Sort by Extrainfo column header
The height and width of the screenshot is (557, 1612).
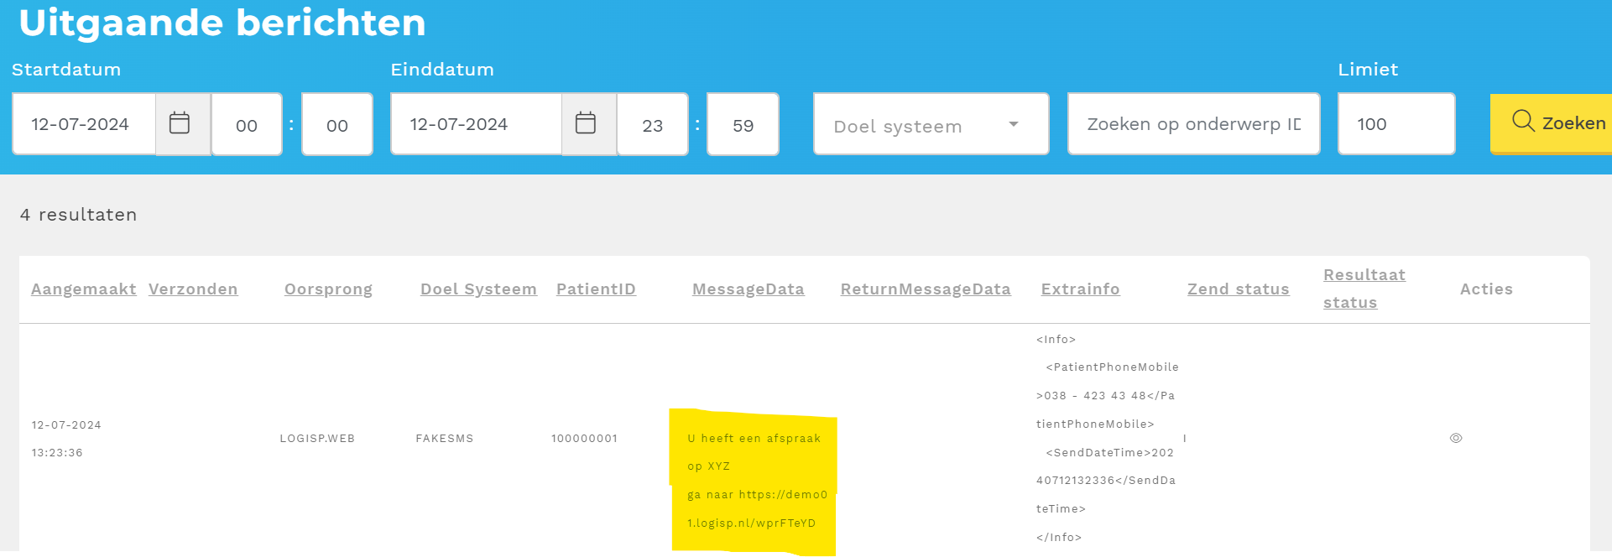(x=1080, y=289)
